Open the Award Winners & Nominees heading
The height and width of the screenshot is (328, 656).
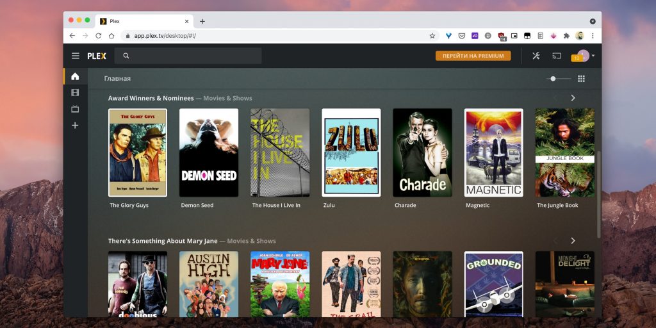[x=151, y=98]
